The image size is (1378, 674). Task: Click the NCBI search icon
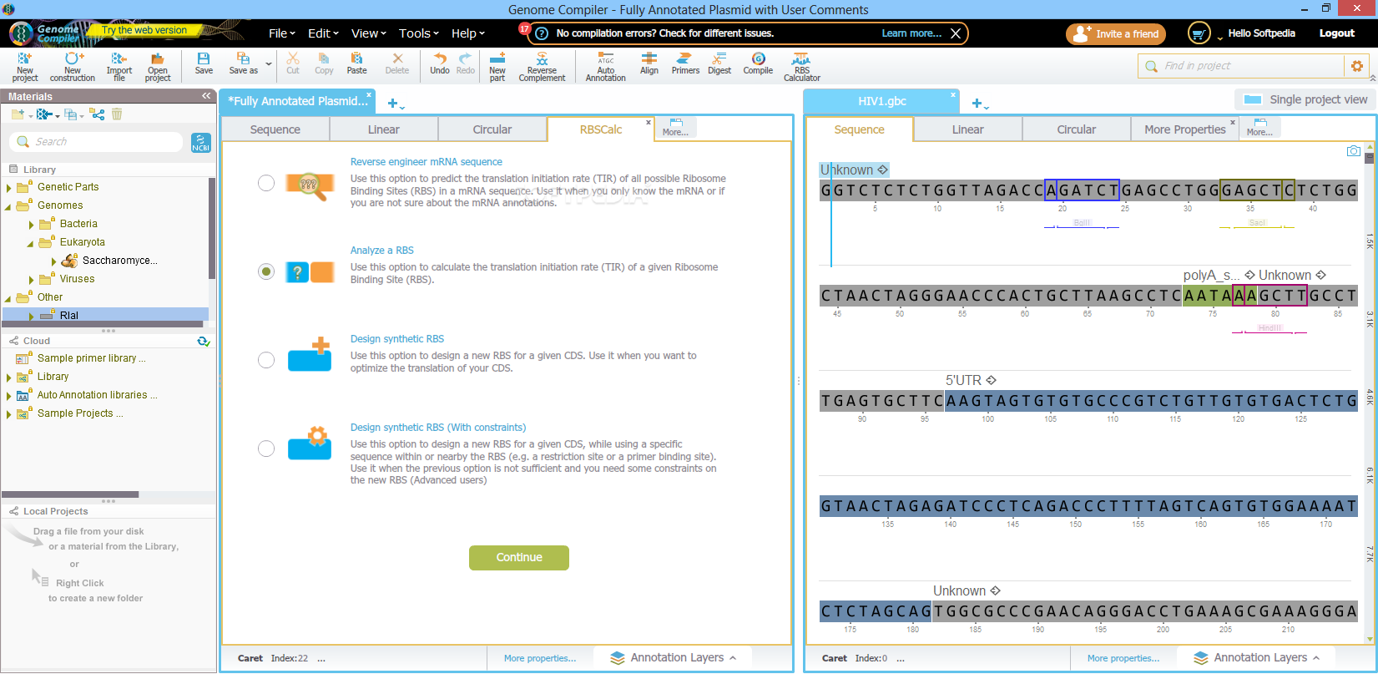[x=200, y=142]
